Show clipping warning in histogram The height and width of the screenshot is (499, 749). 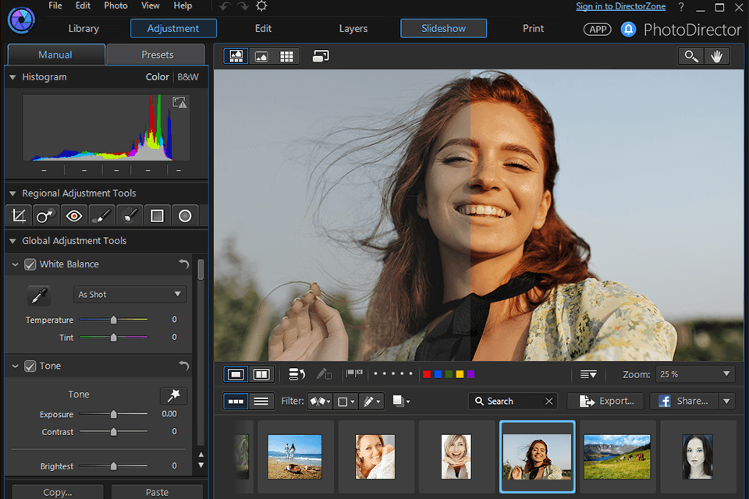tap(179, 102)
